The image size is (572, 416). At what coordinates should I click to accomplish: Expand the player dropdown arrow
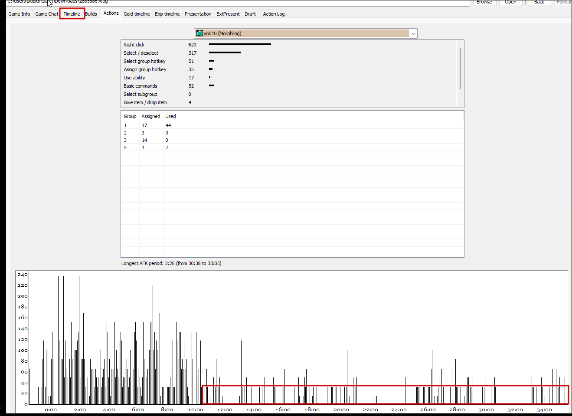tap(413, 33)
